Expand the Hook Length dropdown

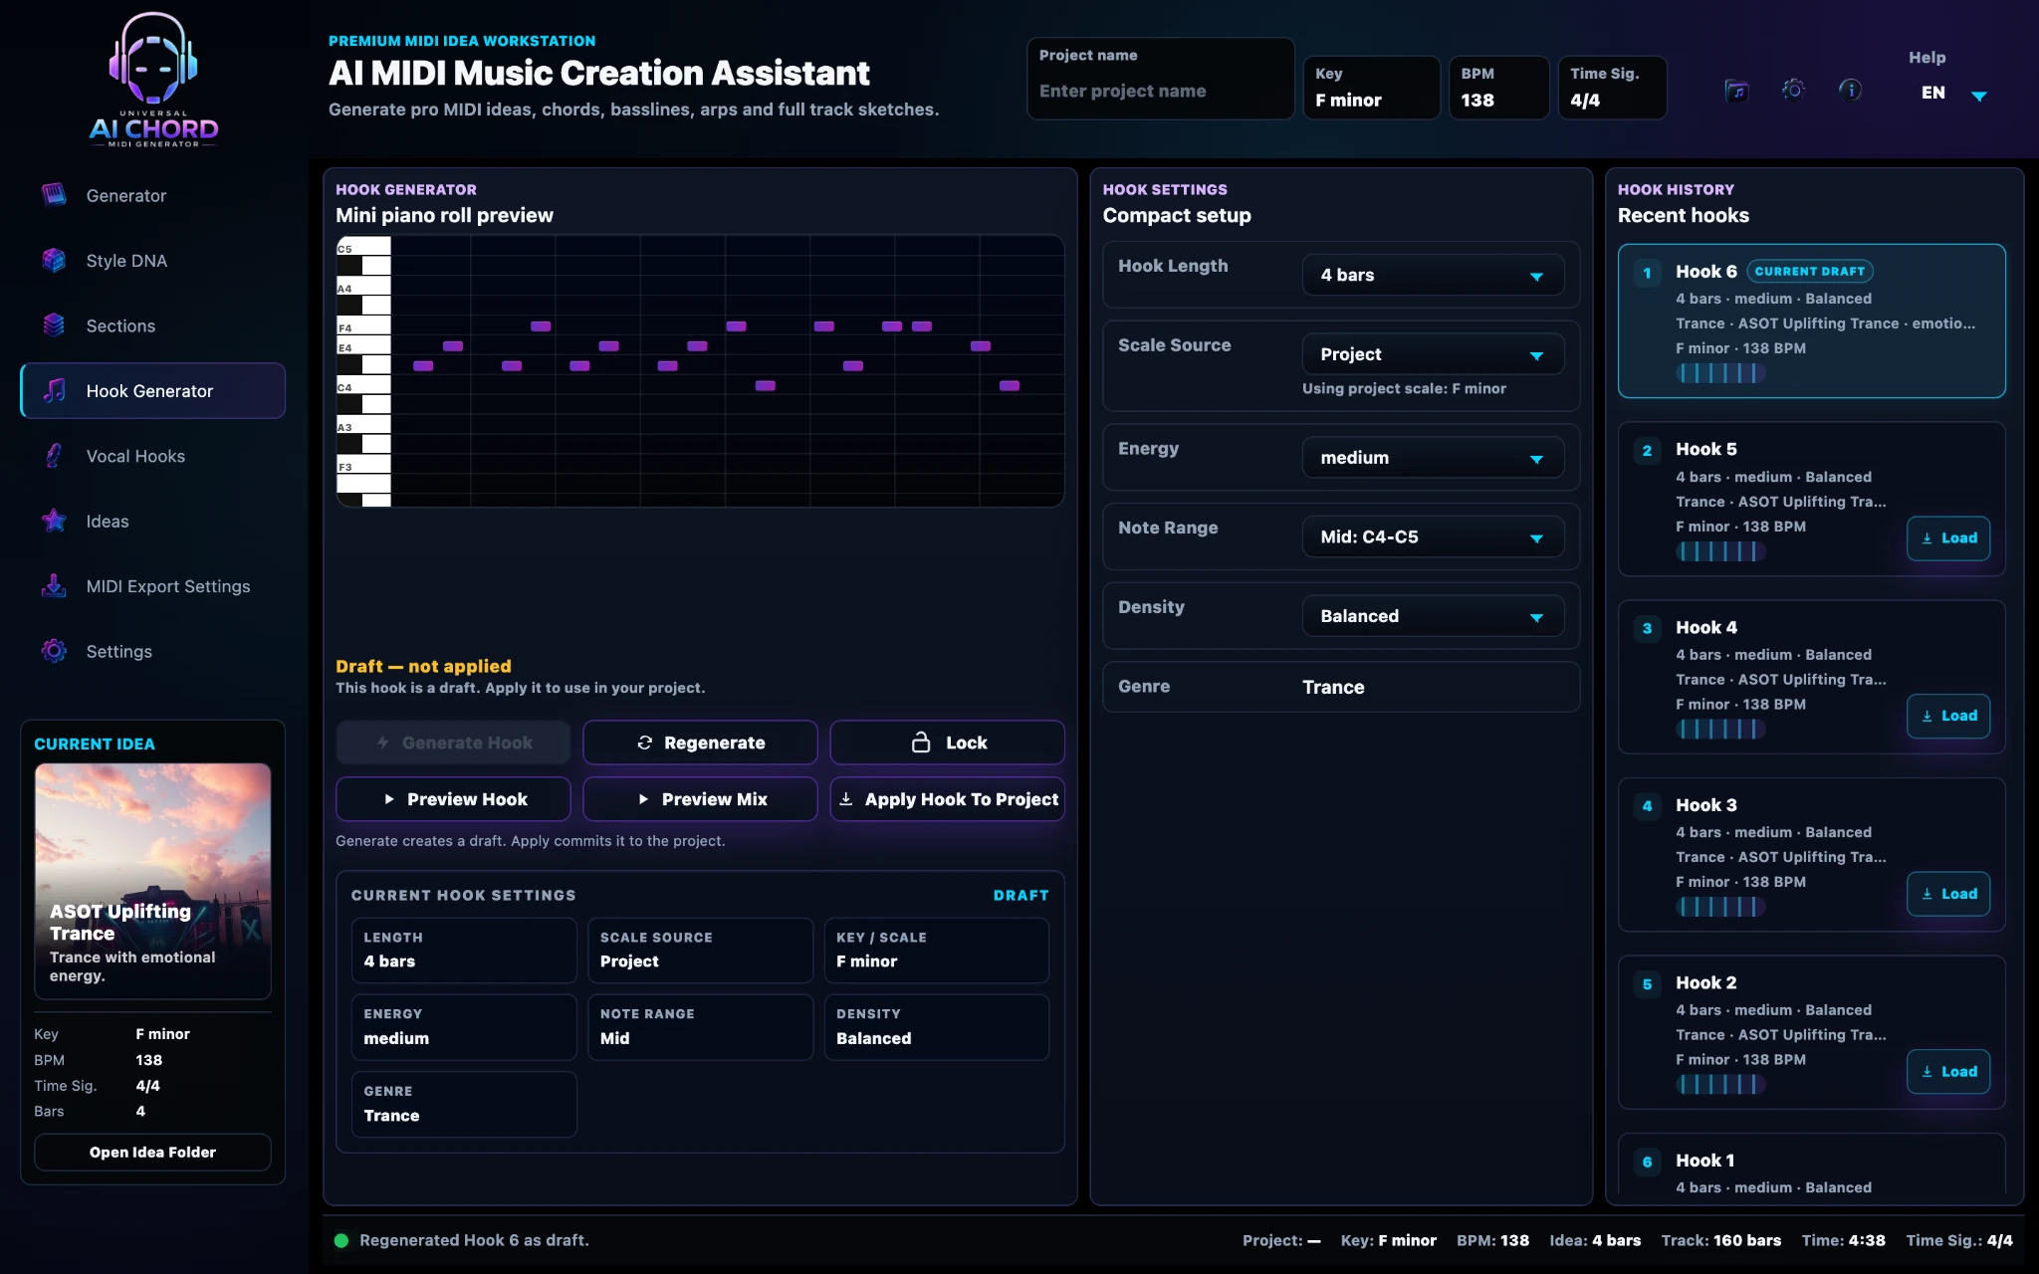click(1433, 275)
